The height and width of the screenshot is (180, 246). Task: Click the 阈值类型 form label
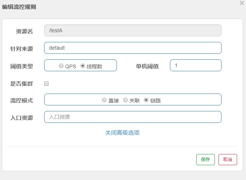click(x=22, y=66)
